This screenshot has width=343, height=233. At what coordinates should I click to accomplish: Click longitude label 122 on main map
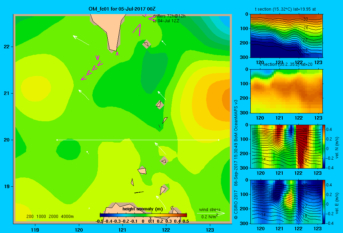(x=166, y=230)
